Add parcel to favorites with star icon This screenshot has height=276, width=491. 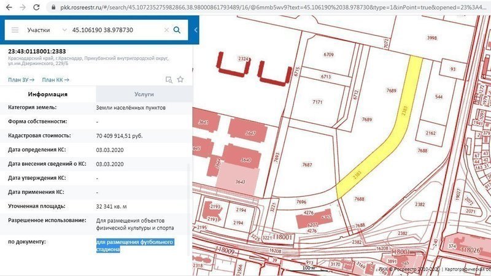click(180, 79)
